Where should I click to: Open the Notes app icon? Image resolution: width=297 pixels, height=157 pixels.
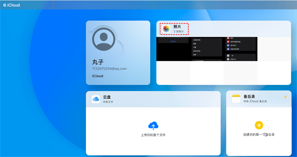click(236, 99)
